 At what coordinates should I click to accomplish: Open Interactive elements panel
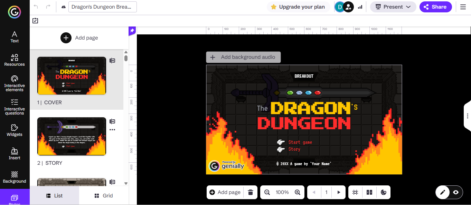coord(15,83)
